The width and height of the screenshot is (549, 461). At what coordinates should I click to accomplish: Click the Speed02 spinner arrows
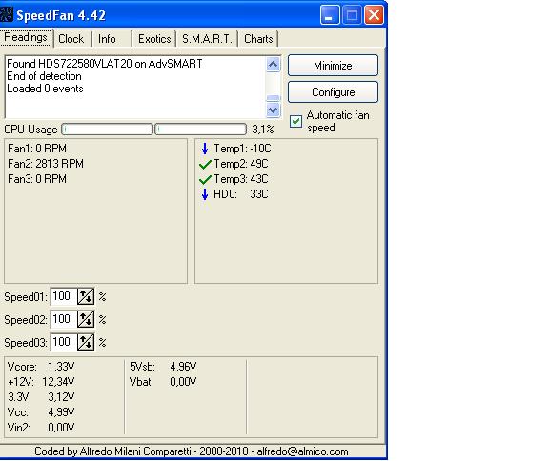[86, 319]
